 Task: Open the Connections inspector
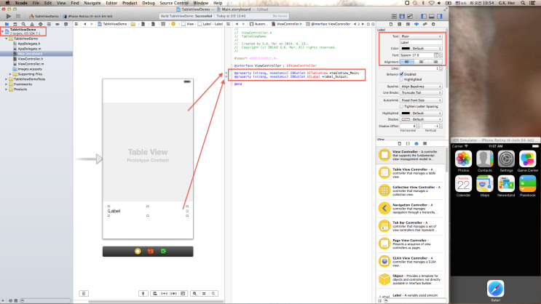(x=433, y=24)
